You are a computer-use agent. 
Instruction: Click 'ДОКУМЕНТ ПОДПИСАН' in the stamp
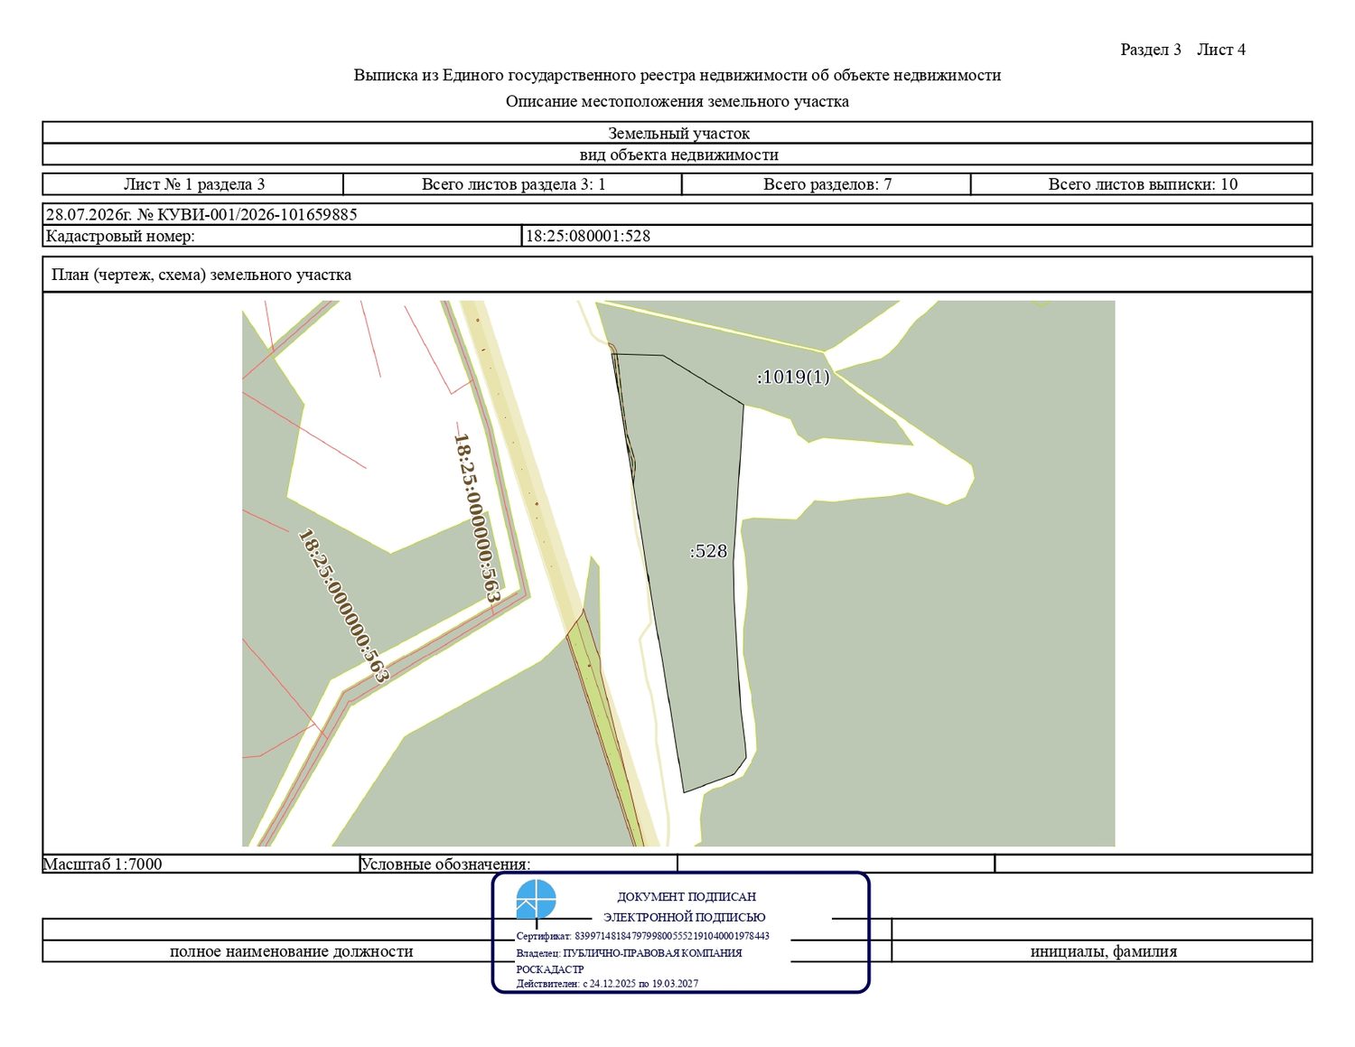coord(687,897)
